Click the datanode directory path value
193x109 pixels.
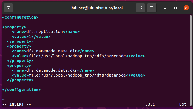tap(77, 75)
